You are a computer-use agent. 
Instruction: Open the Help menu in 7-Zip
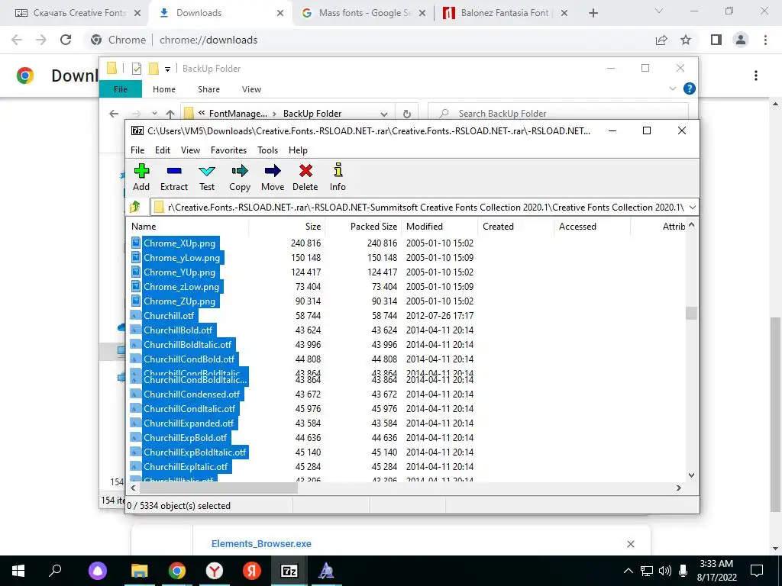coord(299,150)
